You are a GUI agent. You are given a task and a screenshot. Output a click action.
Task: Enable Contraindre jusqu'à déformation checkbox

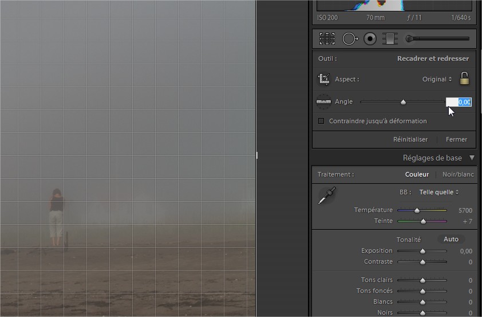(x=321, y=121)
